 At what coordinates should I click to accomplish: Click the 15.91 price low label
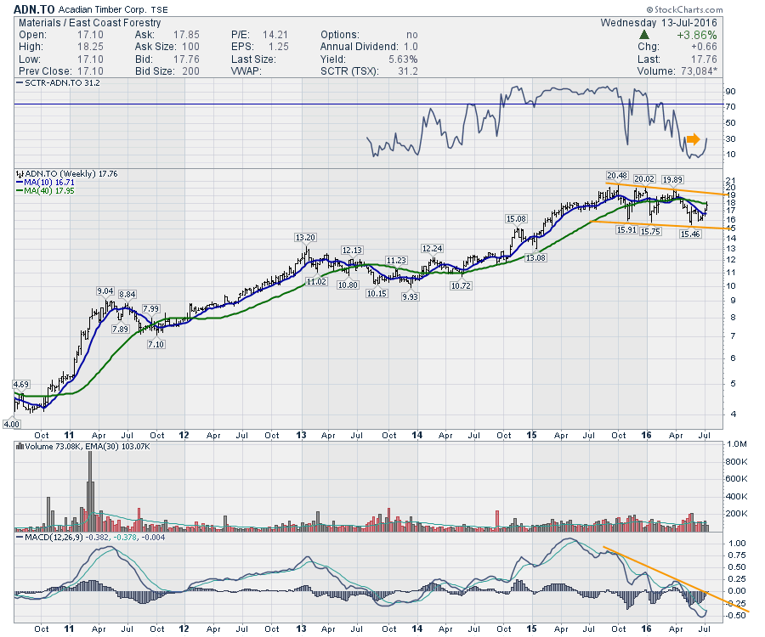pos(626,229)
